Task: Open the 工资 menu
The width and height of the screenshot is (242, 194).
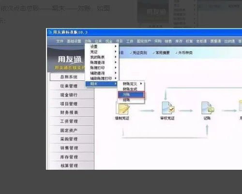Action: (130, 41)
